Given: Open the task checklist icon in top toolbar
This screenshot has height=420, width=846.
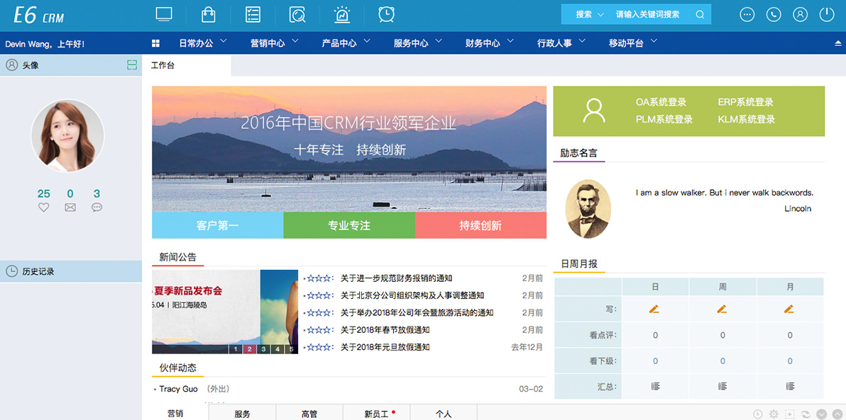Looking at the screenshot, I should (253, 13).
